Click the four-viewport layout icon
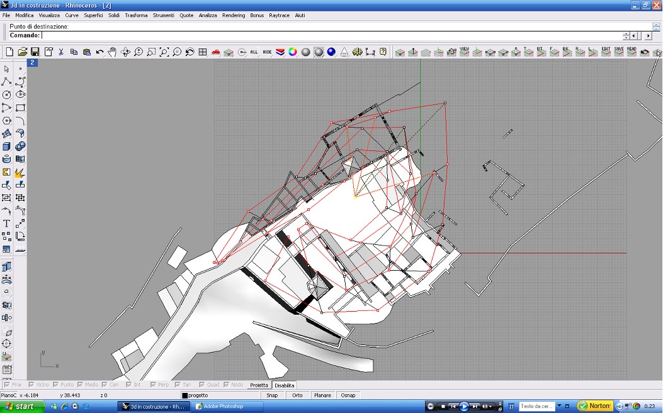This screenshot has width=663, height=413. click(203, 52)
